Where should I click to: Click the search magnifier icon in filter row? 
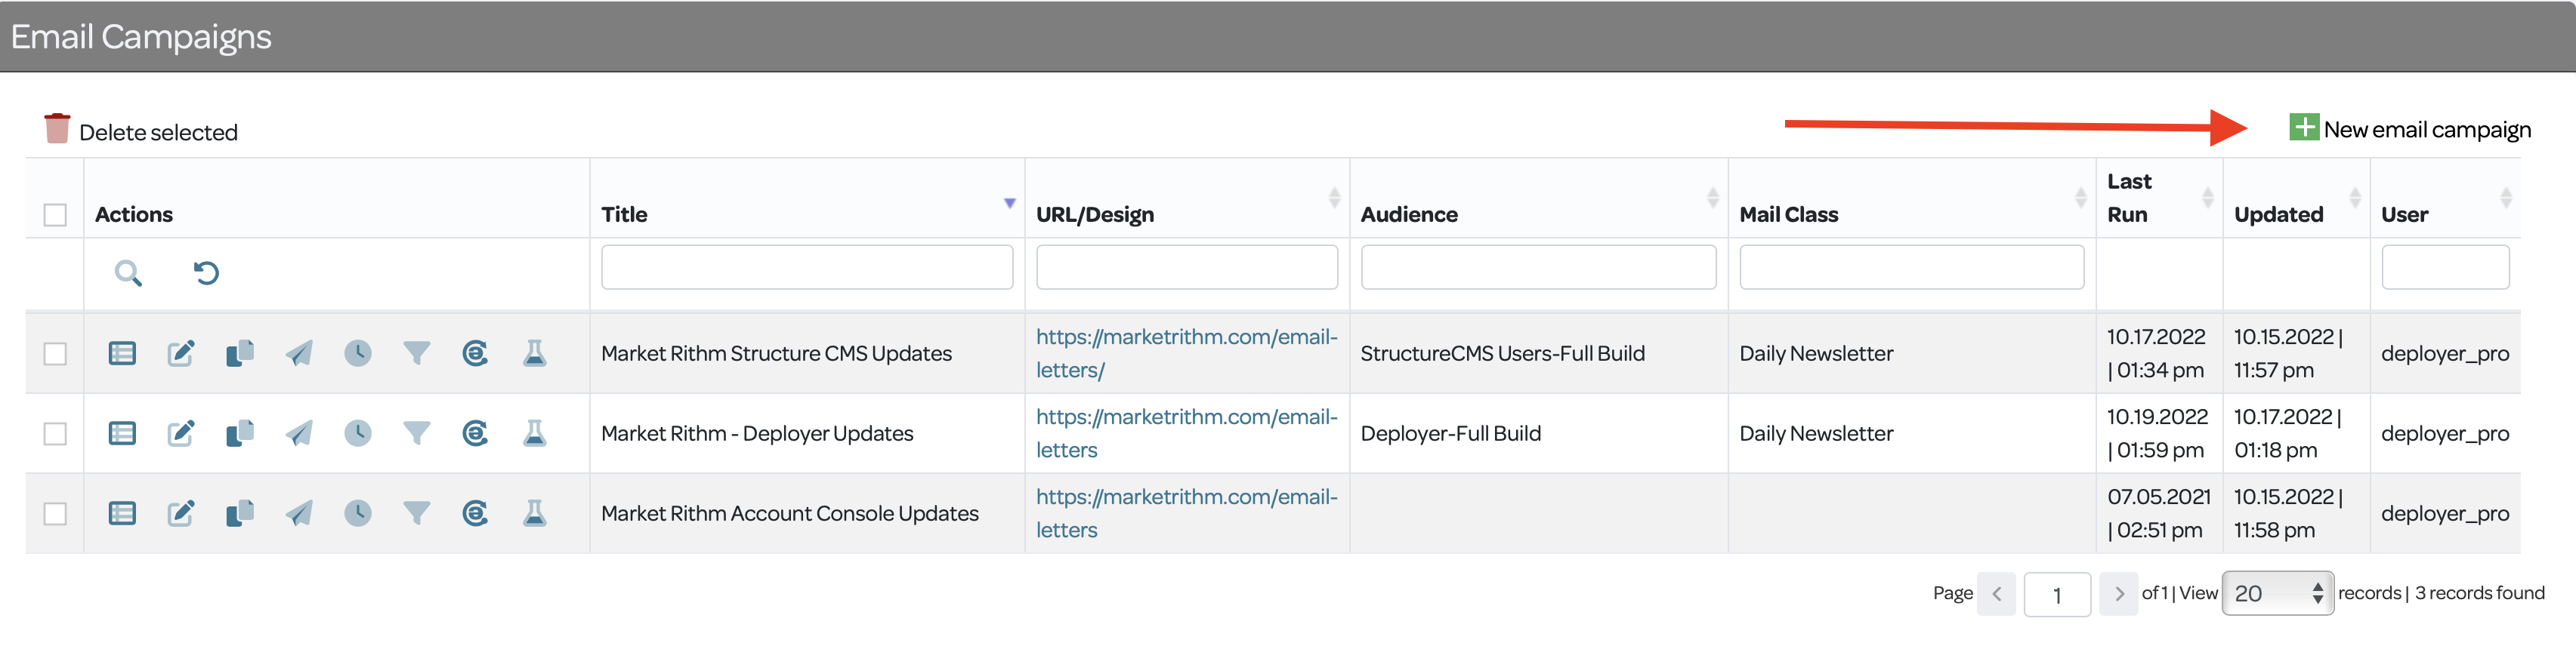(128, 272)
